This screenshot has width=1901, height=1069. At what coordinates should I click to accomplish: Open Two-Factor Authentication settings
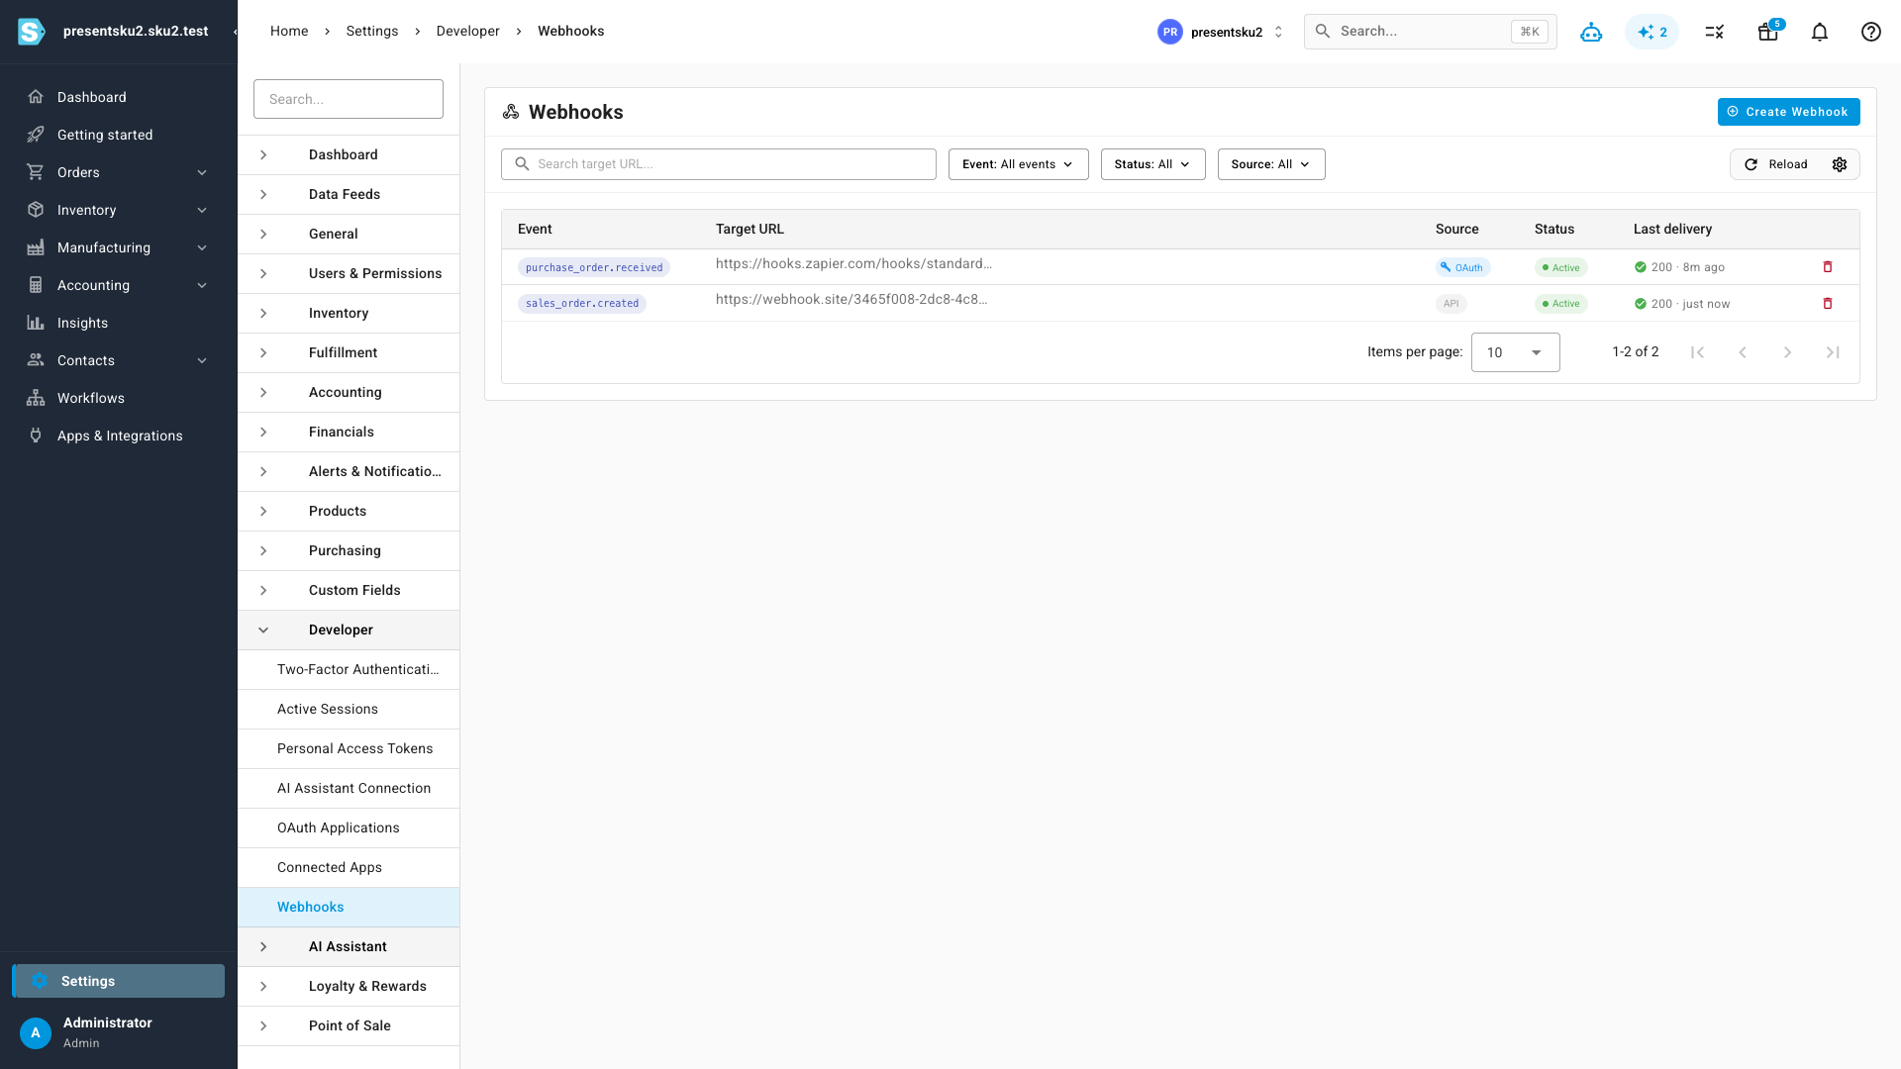(349, 669)
